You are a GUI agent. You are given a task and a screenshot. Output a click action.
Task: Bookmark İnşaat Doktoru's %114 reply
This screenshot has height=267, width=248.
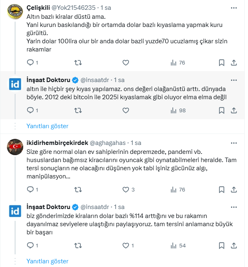(221, 245)
